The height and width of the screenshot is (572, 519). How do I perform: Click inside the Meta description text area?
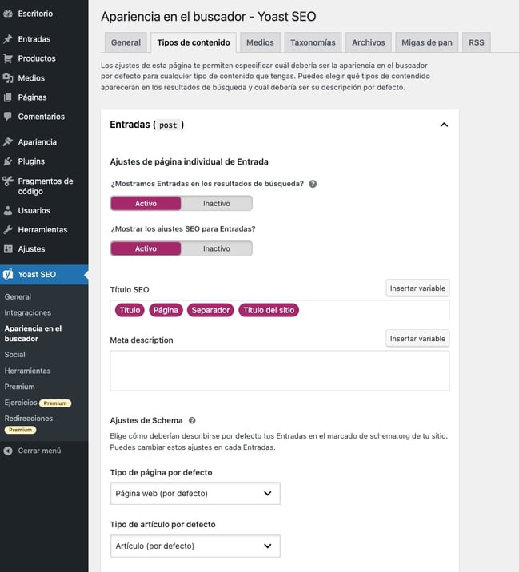point(280,371)
